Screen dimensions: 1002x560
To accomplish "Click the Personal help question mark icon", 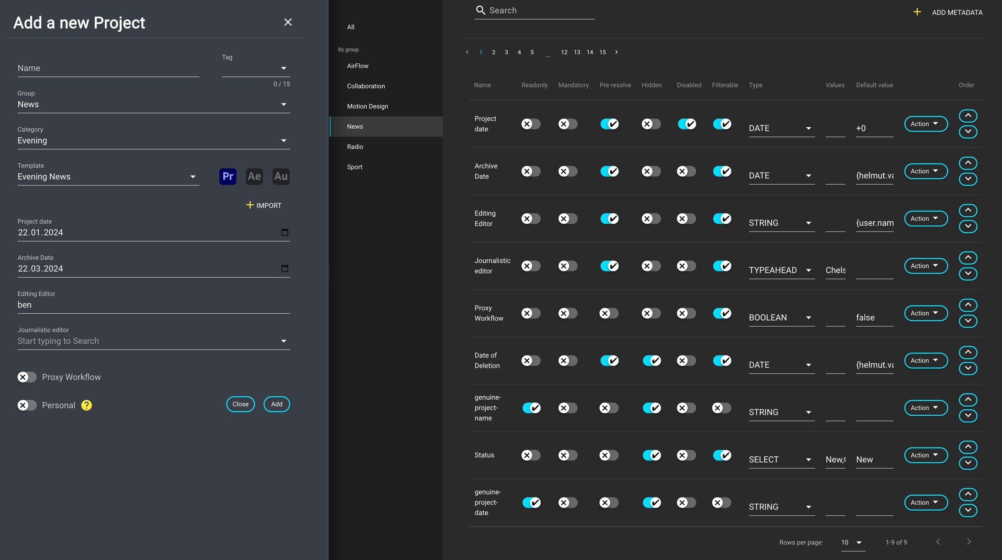I will [x=87, y=405].
